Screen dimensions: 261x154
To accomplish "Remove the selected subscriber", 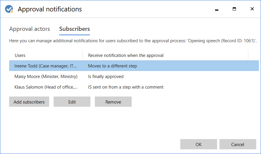I will tap(113, 102).
